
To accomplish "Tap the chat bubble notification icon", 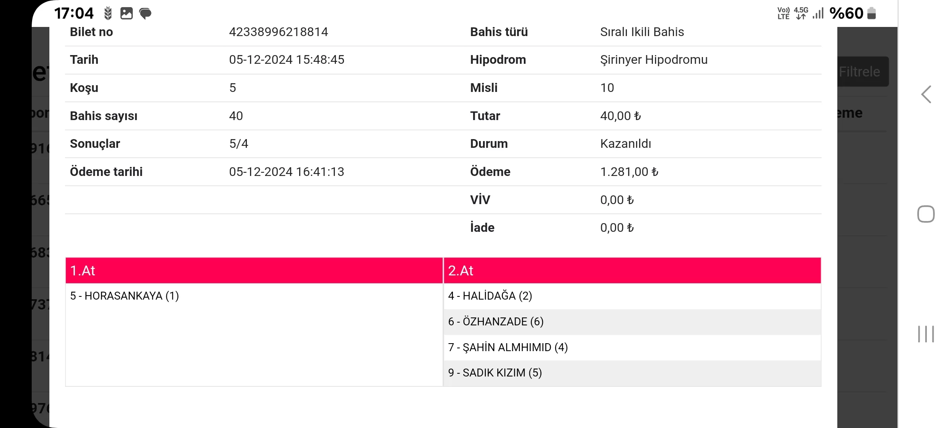I will click(145, 14).
